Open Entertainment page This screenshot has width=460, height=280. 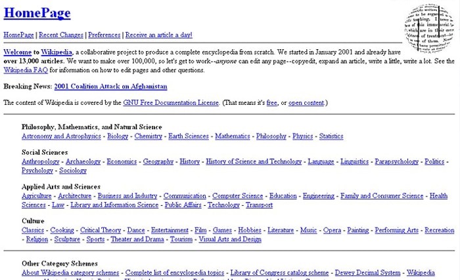[170, 230]
